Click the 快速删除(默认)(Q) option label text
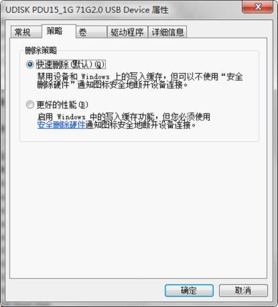This screenshot has width=278, height=307. pos(71,64)
